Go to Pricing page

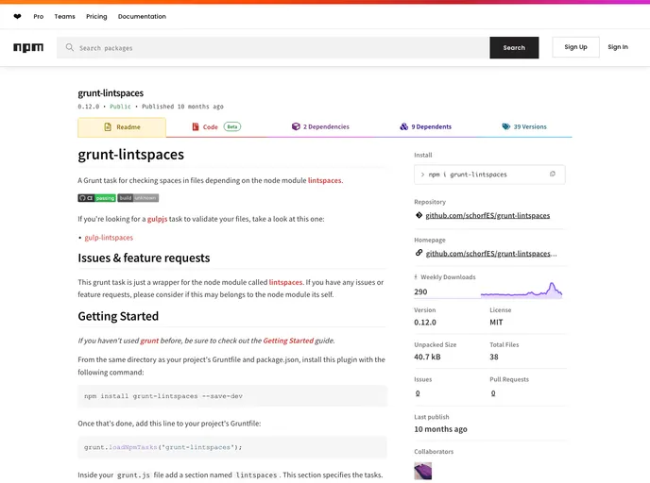pos(96,17)
